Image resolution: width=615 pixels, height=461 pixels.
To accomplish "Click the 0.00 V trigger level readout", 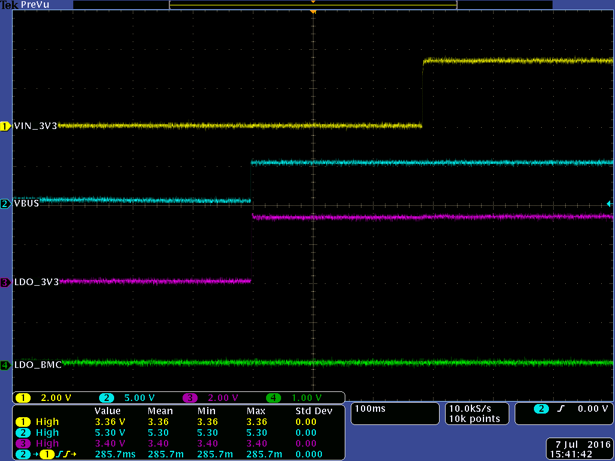I will pyautogui.click(x=593, y=409).
